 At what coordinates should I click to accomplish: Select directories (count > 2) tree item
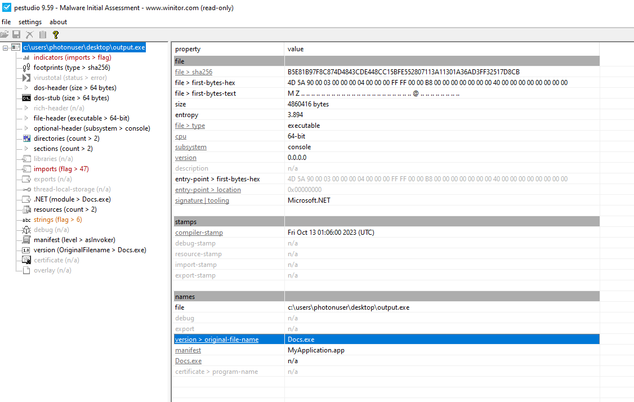point(66,139)
